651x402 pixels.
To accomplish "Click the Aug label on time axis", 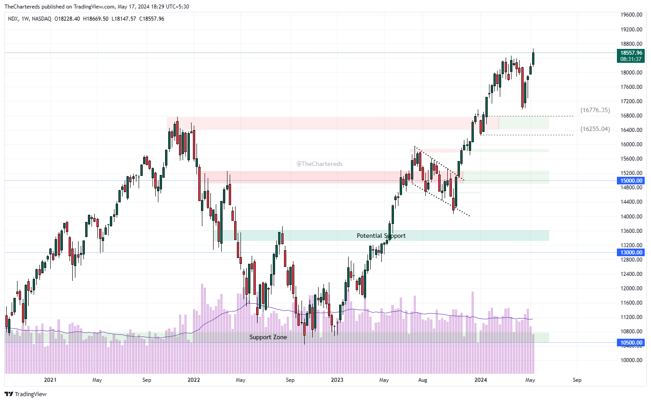I will click(423, 380).
